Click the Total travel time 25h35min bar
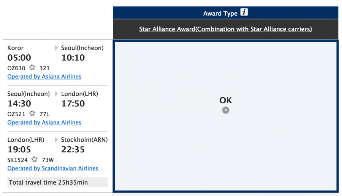 pos(57,182)
